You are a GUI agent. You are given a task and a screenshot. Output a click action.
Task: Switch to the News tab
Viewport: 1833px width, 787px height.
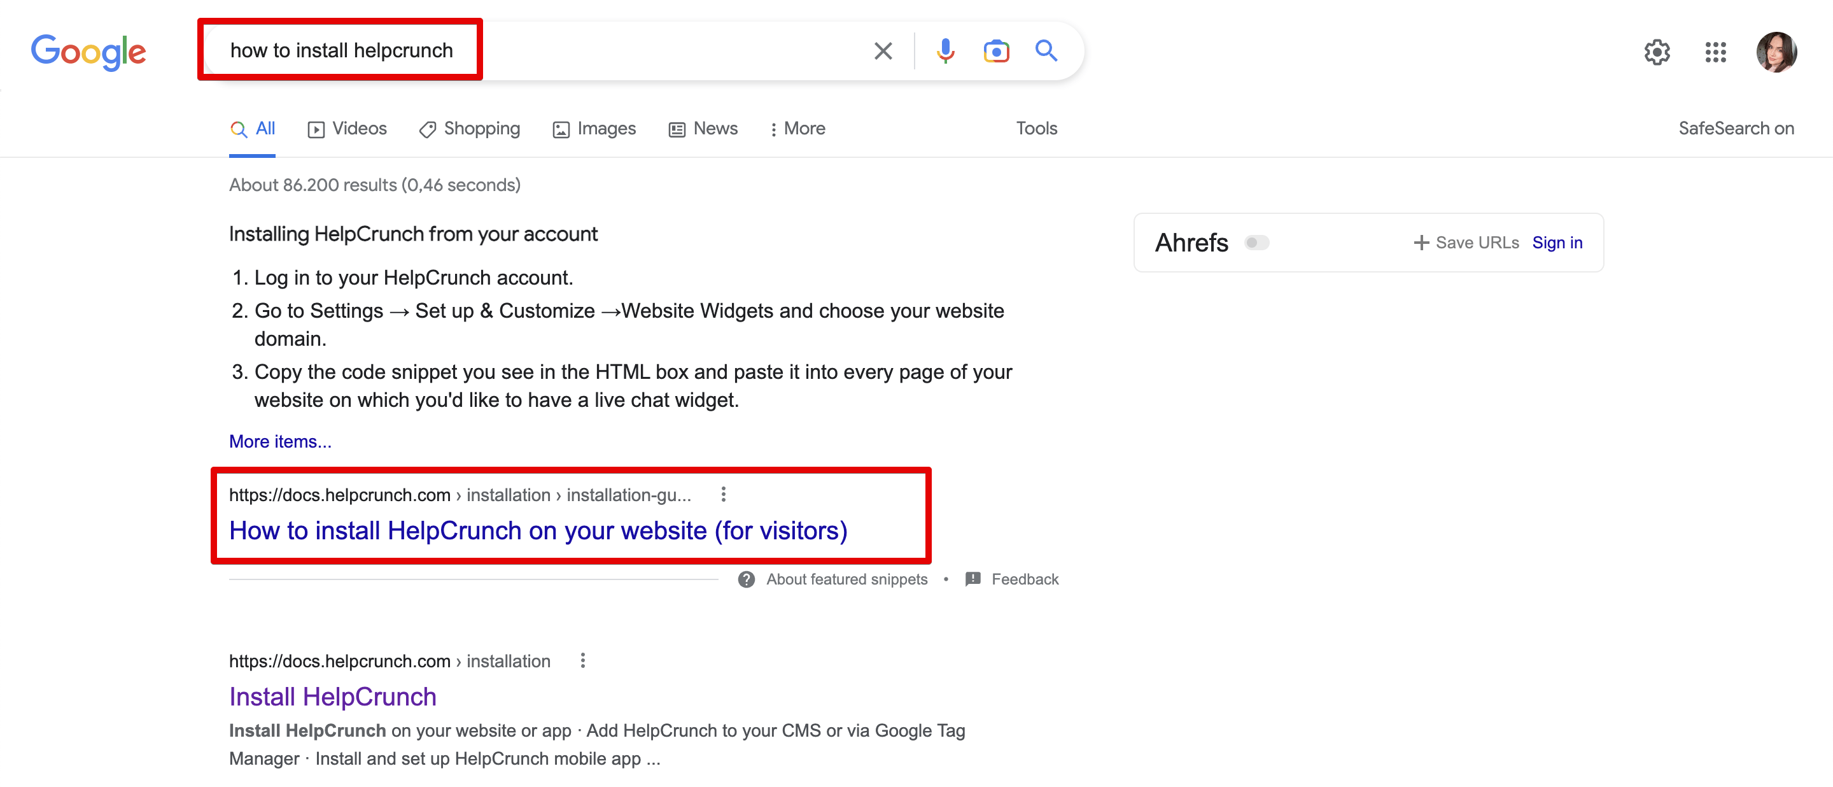pos(703,129)
